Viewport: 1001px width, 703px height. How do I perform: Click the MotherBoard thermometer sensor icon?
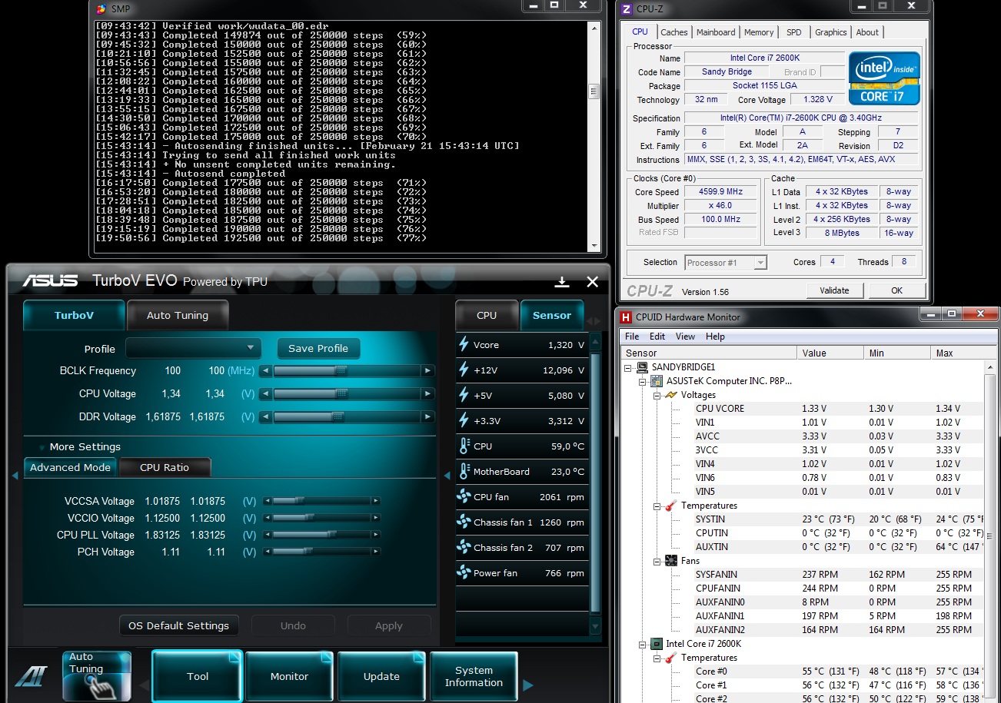pos(464,472)
